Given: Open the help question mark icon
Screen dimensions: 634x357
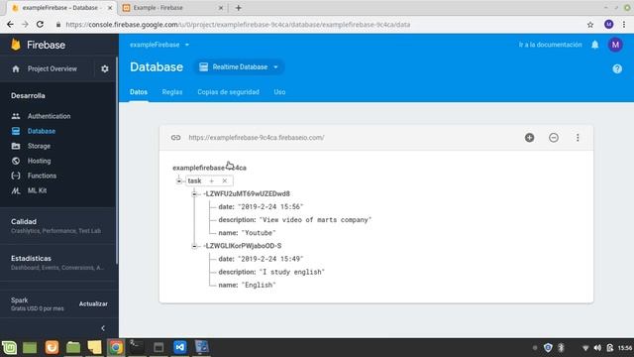Looking at the screenshot, I should pos(617,68).
